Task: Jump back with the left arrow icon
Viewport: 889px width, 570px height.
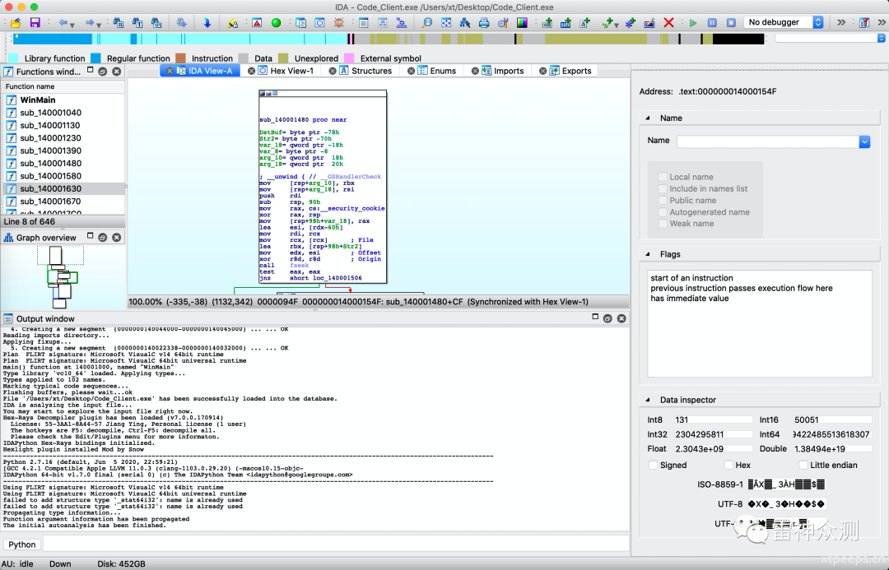Action: [63, 23]
